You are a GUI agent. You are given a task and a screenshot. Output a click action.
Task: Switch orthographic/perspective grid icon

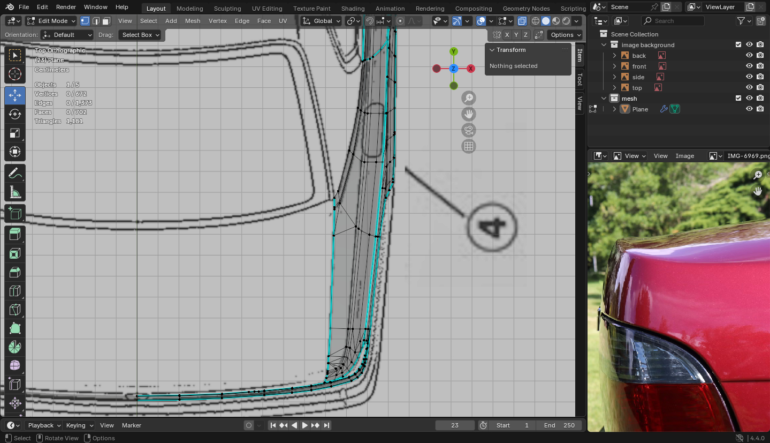pos(469,146)
